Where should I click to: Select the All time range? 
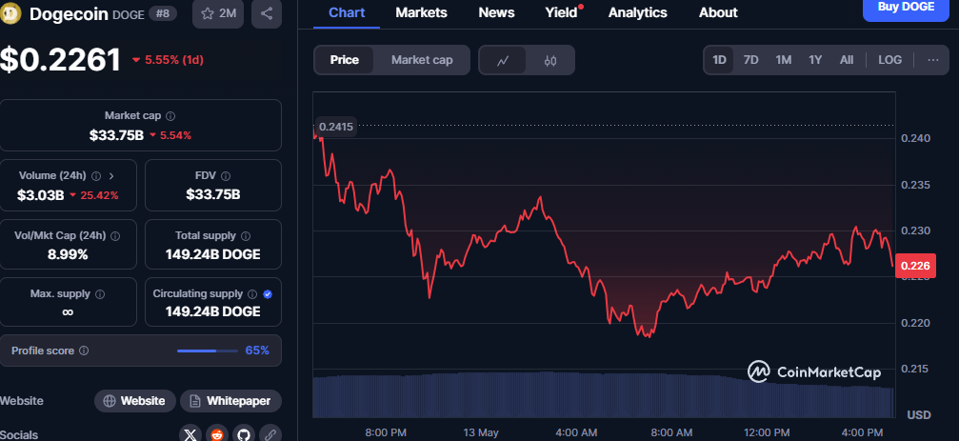point(847,60)
